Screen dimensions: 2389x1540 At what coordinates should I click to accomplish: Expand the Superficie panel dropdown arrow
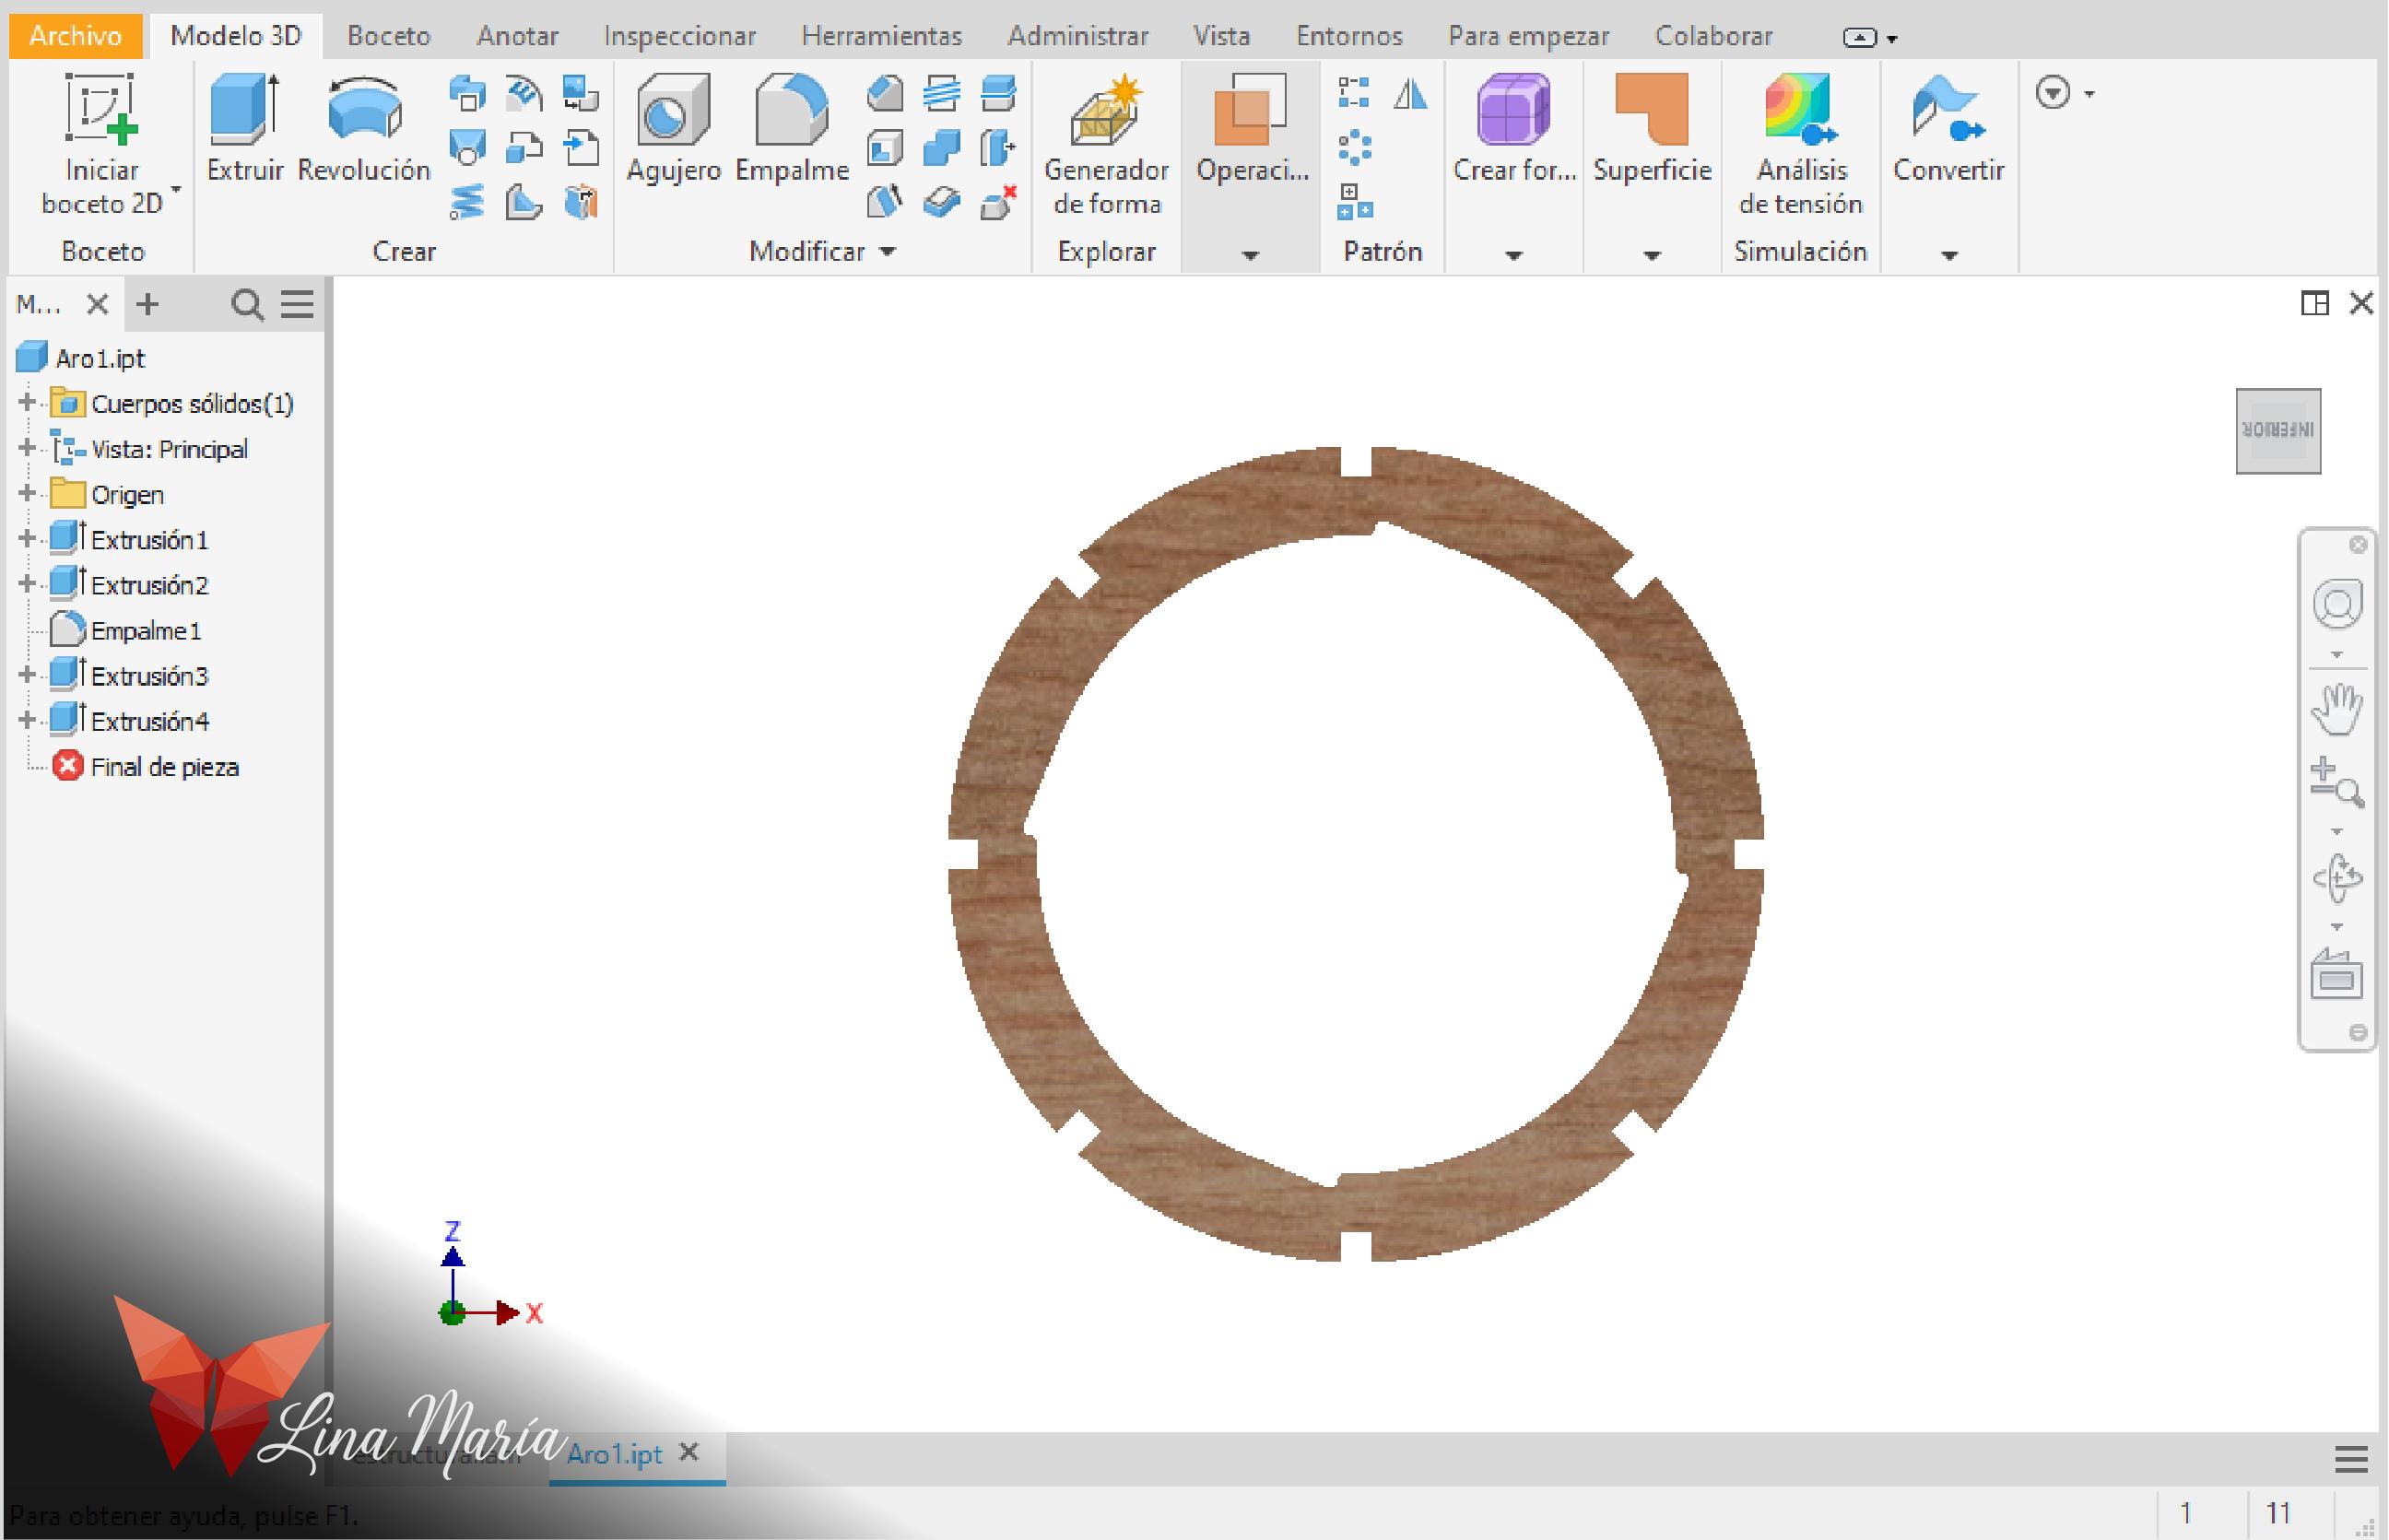tap(1652, 256)
